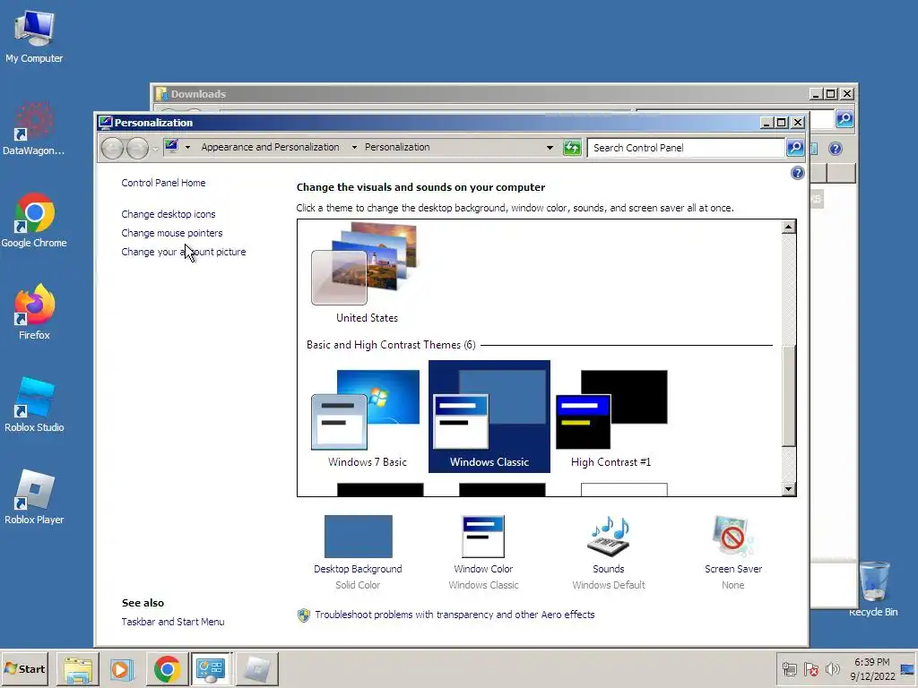
Task: Open Taskbar and Start Menu link
Action: pos(173,622)
